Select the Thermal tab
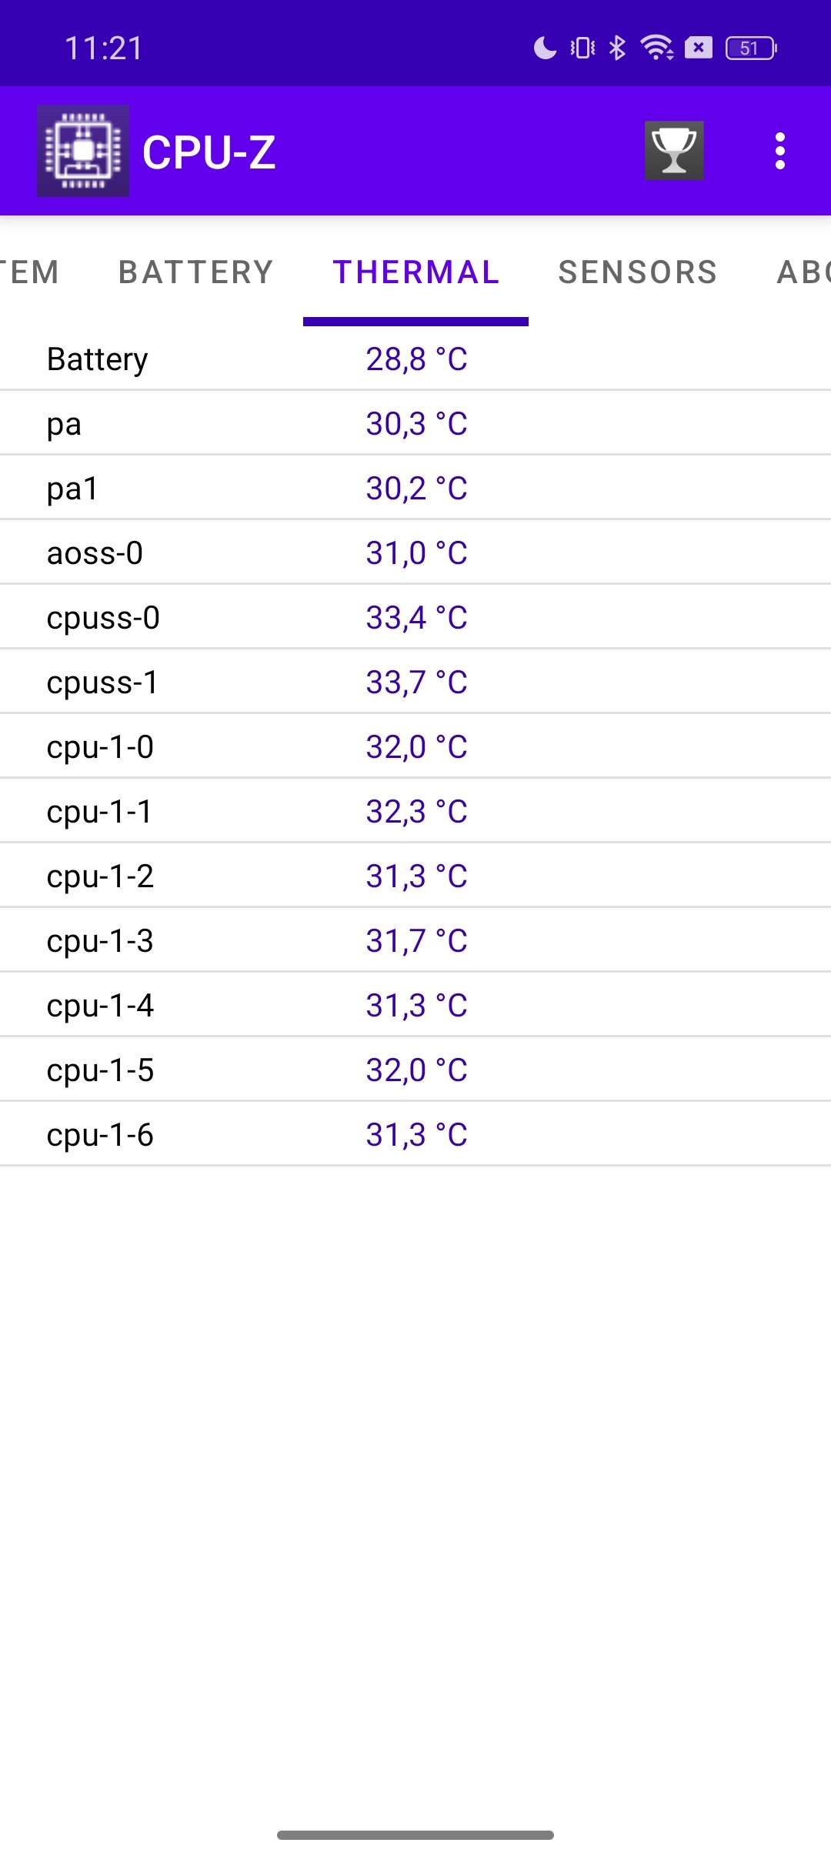 tap(415, 272)
